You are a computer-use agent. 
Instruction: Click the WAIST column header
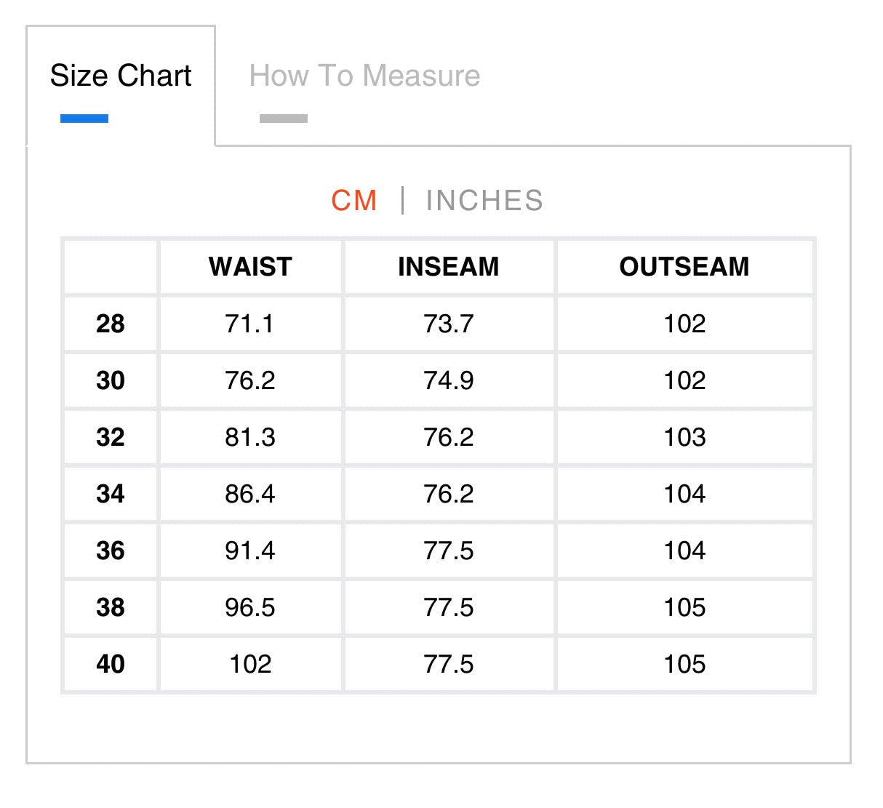(x=250, y=267)
